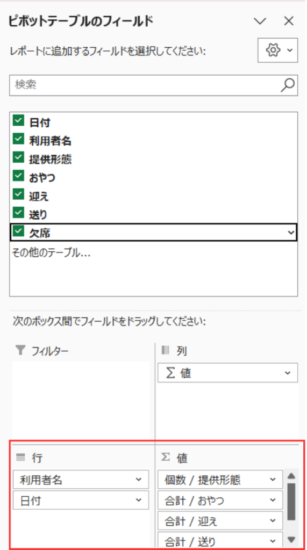Toggle the おやつ field checkbox
Viewport: 307px width, 550px height.
click(x=18, y=176)
